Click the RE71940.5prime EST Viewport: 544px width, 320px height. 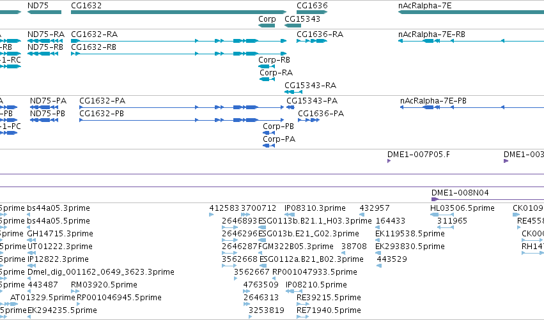pyautogui.click(x=302, y=317)
